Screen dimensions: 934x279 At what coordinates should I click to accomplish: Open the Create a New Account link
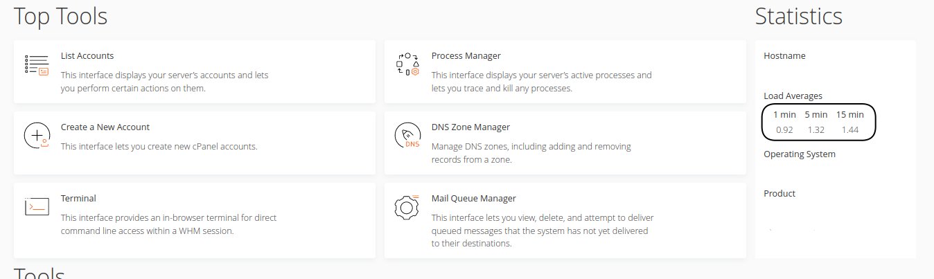tap(105, 127)
